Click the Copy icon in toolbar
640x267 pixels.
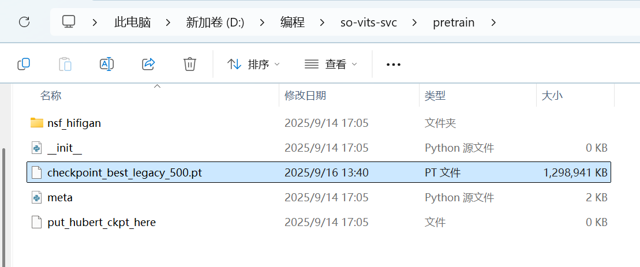[x=24, y=64]
